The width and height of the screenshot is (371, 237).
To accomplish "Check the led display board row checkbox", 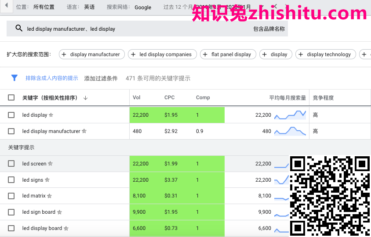I will click(11, 228).
